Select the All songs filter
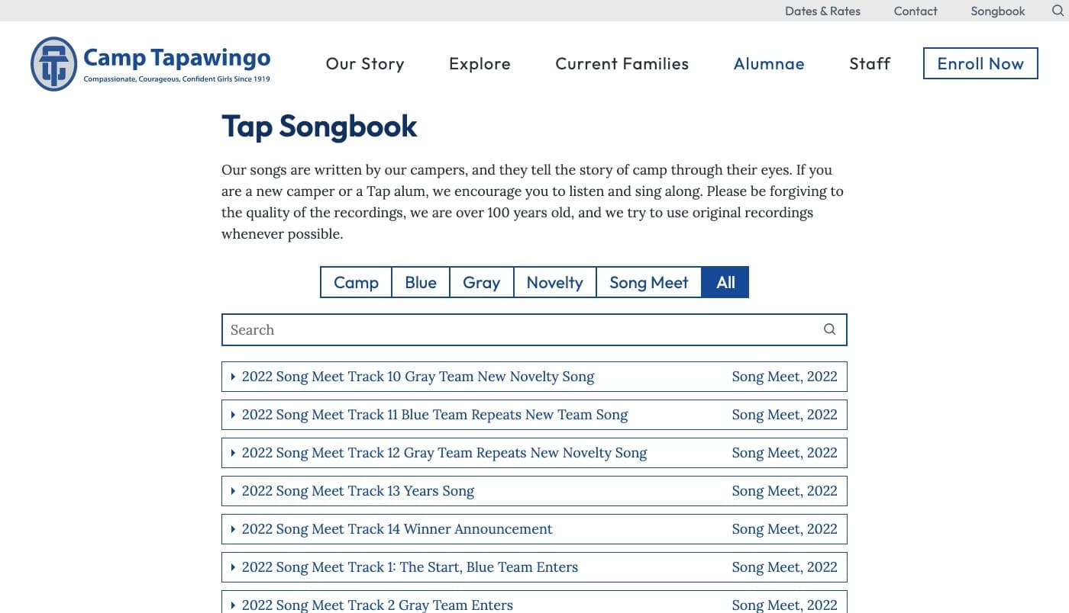 click(x=725, y=282)
